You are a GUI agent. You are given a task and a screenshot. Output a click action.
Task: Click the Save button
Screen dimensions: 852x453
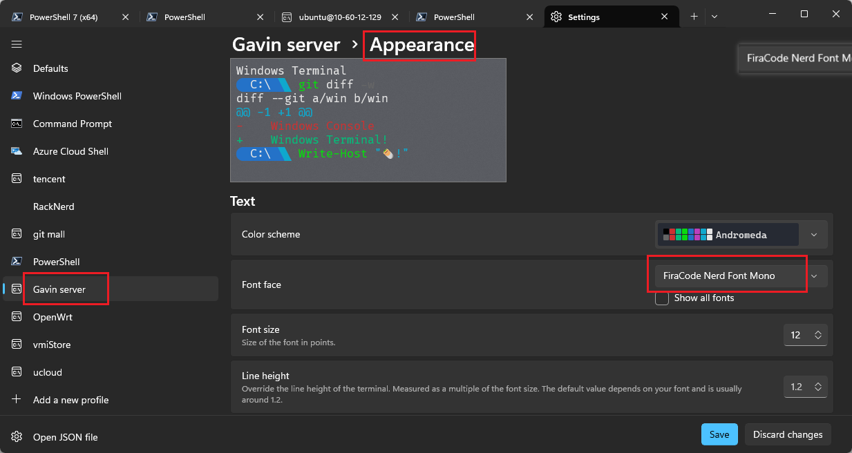coord(719,434)
